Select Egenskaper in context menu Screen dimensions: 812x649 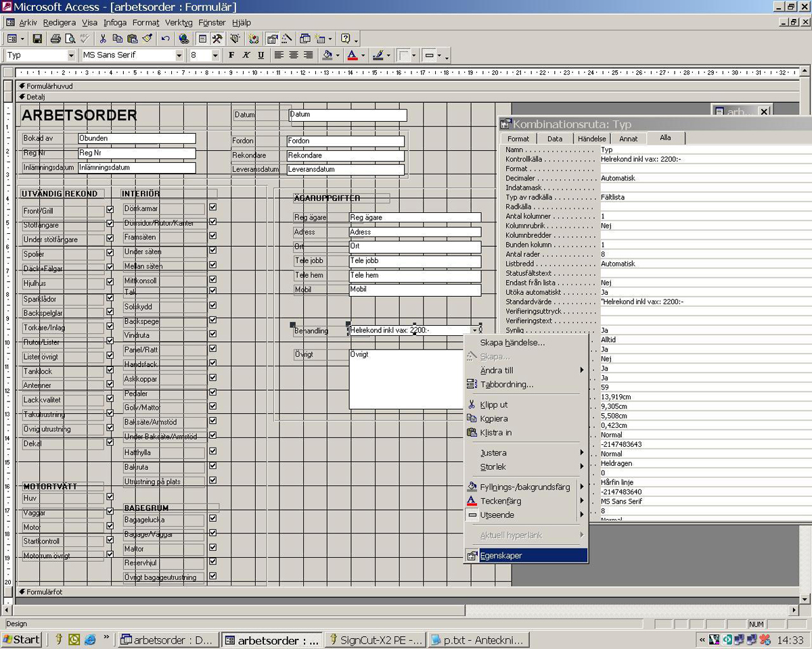526,556
